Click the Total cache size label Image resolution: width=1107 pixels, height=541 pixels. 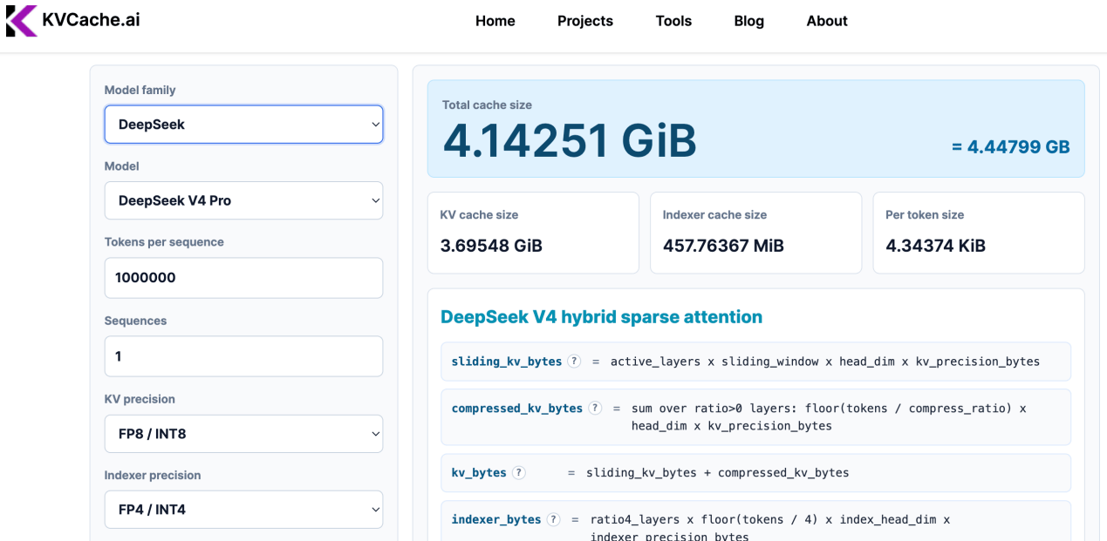(x=487, y=105)
